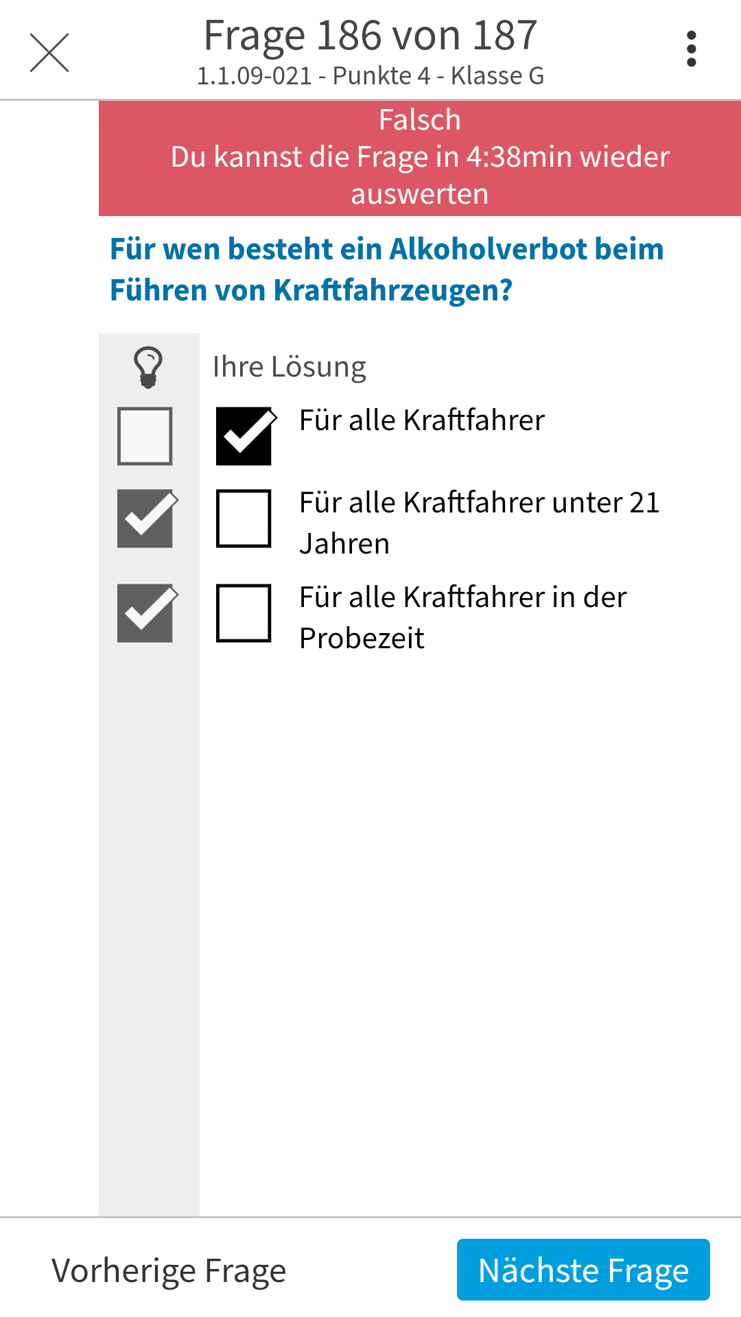Select answer text 'Für alle Kraftfahrer unter 21 Jahren'
The height and width of the screenshot is (1317, 741).
479,523
